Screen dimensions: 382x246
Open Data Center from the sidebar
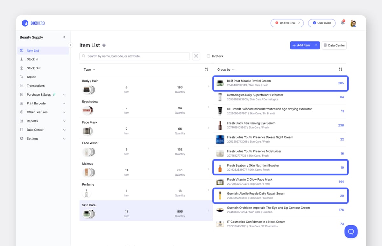tap(34, 130)
